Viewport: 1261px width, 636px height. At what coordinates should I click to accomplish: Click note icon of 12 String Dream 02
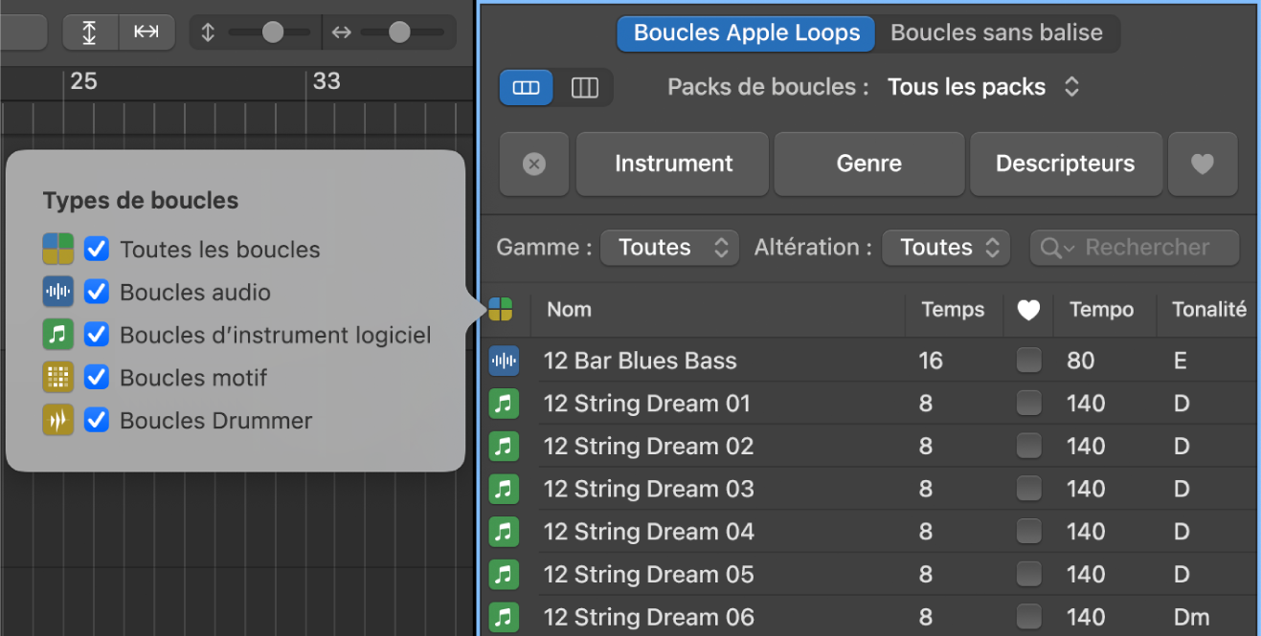coord(504,446)
